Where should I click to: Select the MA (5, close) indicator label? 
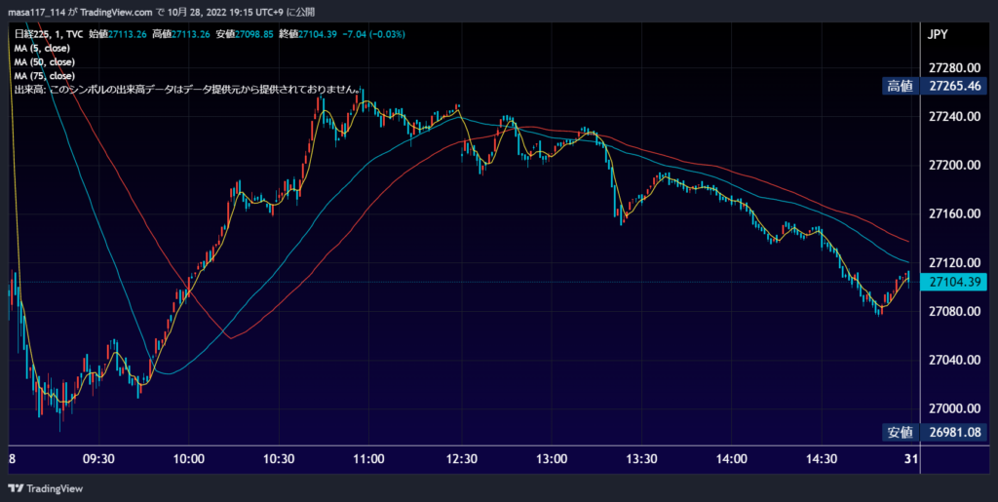click(x=42, y=49)
